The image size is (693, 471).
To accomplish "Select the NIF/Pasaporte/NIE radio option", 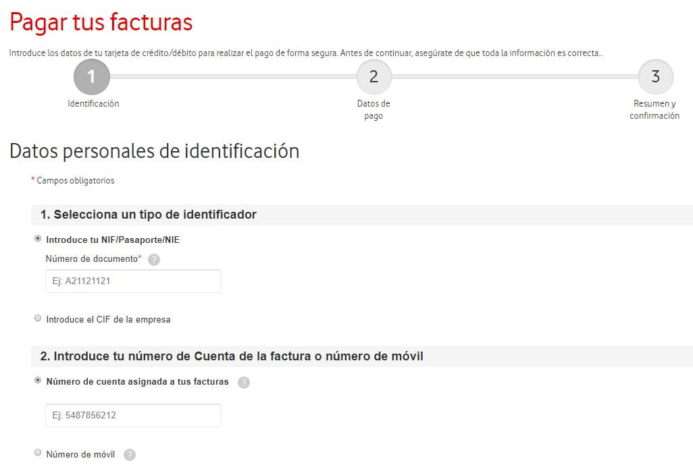I will (38, 239).
